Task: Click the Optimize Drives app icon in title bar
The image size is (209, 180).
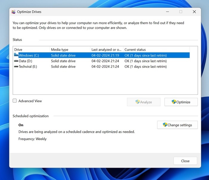Action: 13,12
